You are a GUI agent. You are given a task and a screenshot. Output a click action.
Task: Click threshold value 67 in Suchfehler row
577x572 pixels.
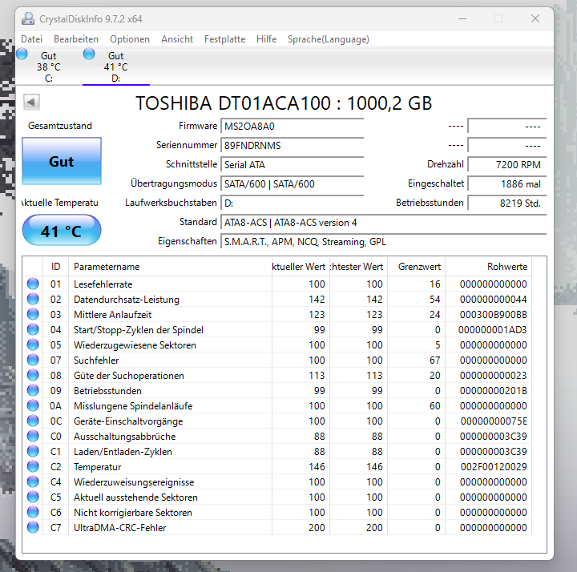click(434, 361)
